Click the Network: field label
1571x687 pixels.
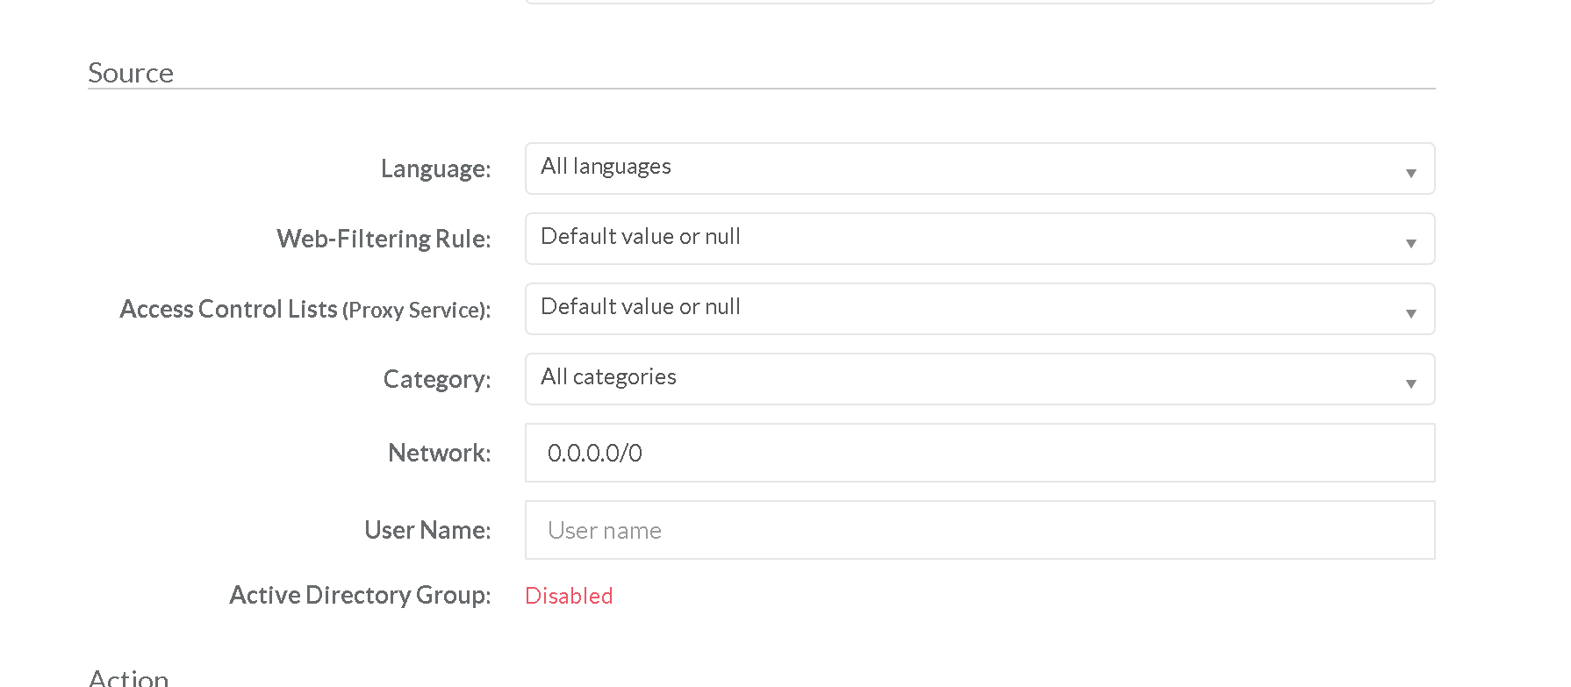439,453
